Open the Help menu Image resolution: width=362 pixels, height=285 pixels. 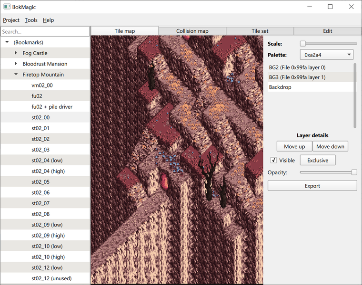click(x=48, y=20)
